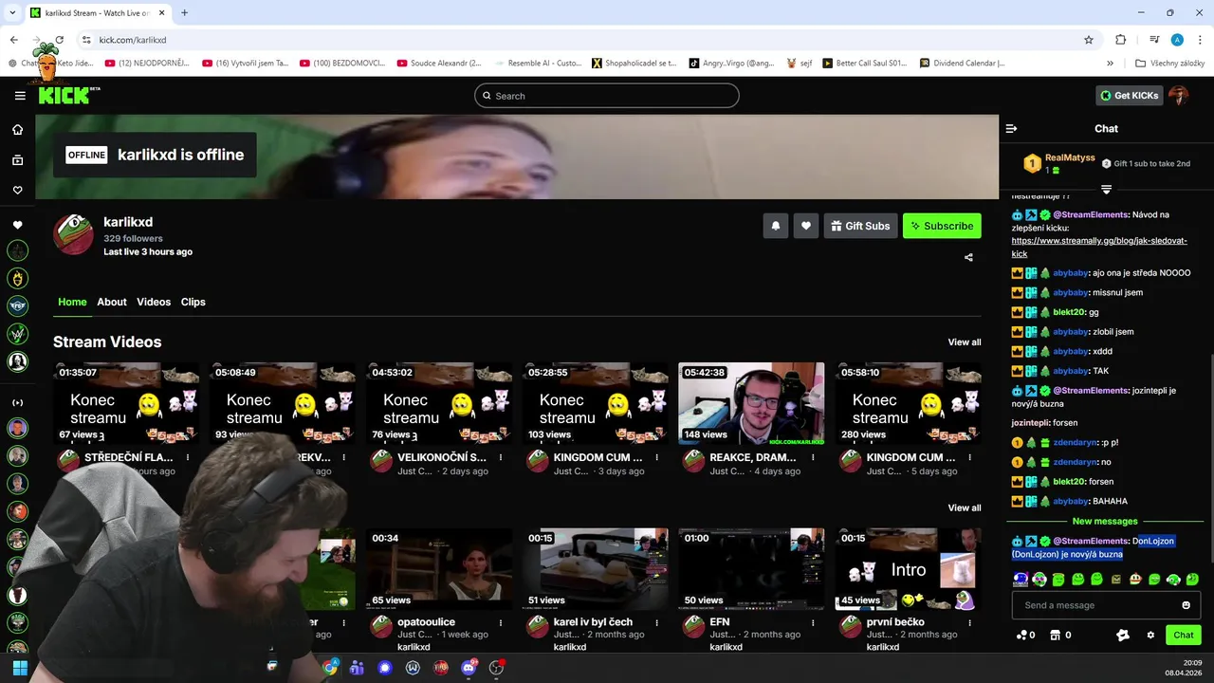The height and width of the screenshot is (683, 1214).
Task: Open a new browser tab with plus
Action: (184, 12)
